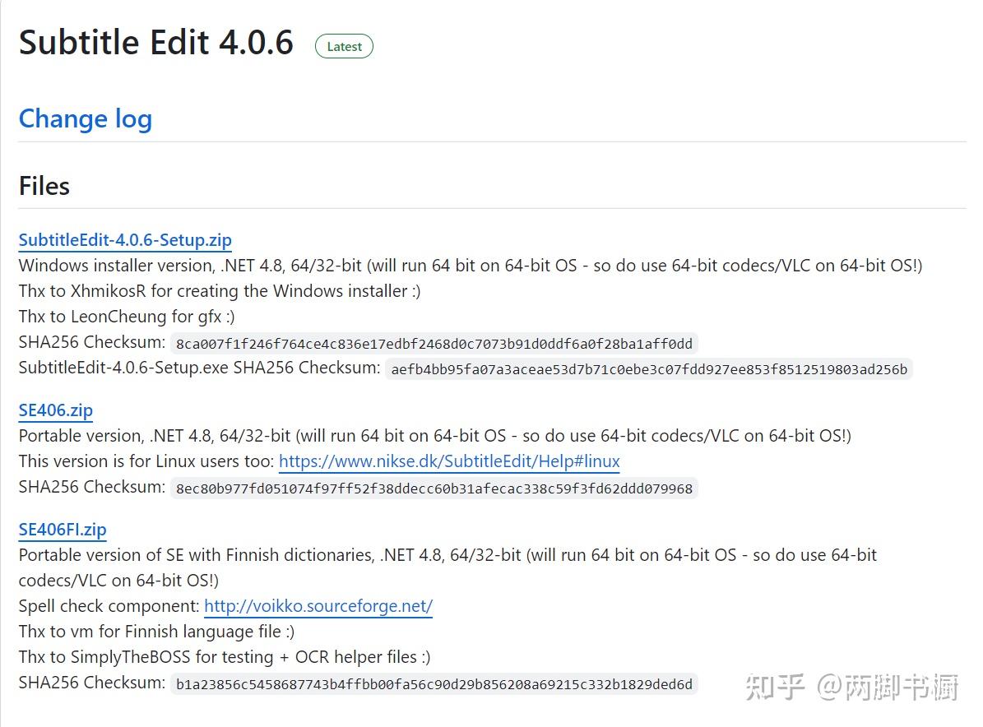Viewport: 983px width, 727px height.
Task: Click the 'Thx to LeonCheung for gfx' line
Action: coord(127,317)
